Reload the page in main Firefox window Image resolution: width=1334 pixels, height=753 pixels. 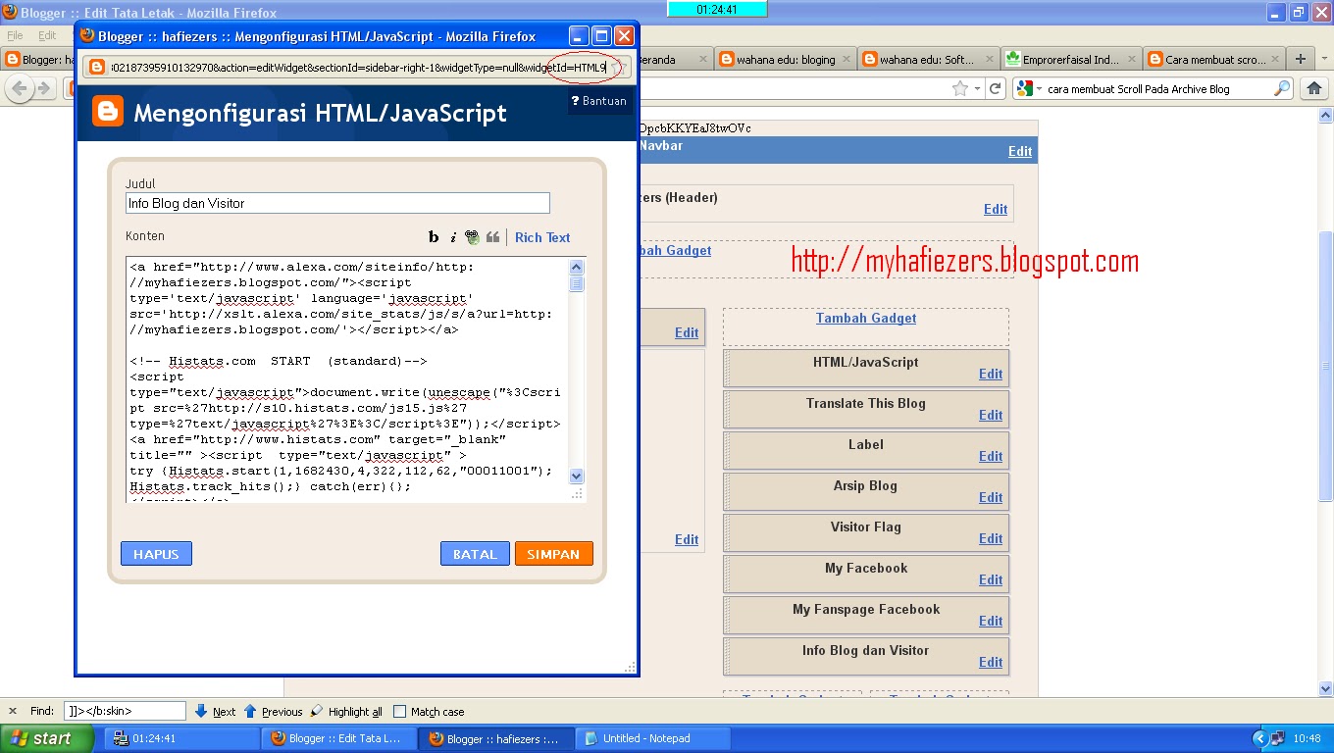(x=995, y=88)
